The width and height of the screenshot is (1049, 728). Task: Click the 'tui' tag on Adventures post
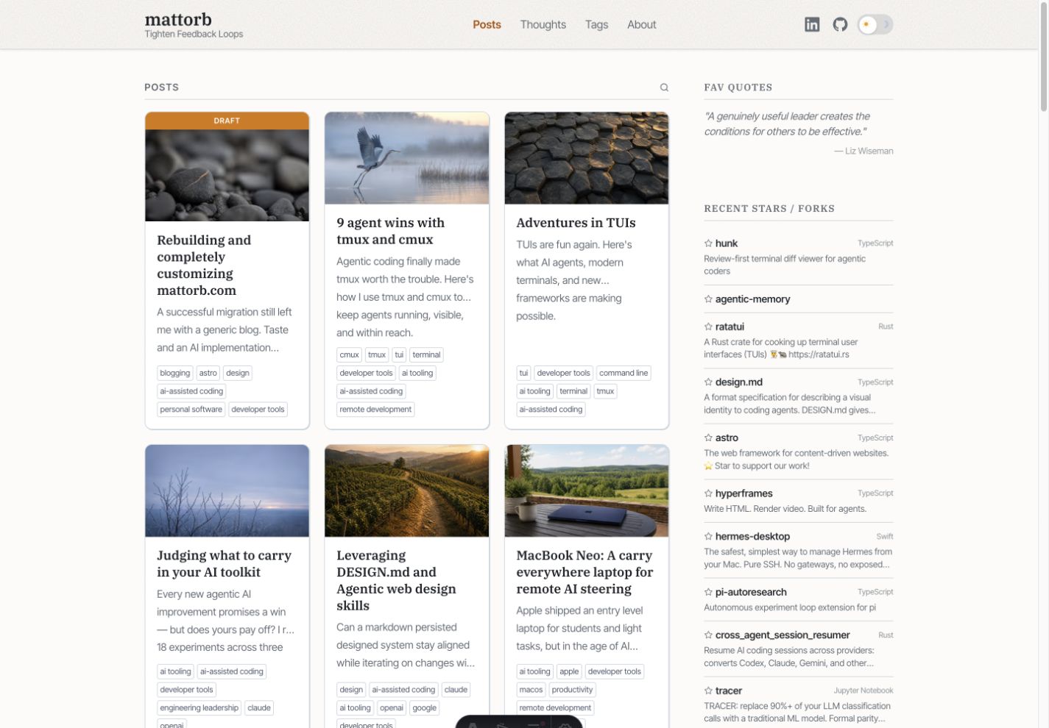tap(523, 373)
